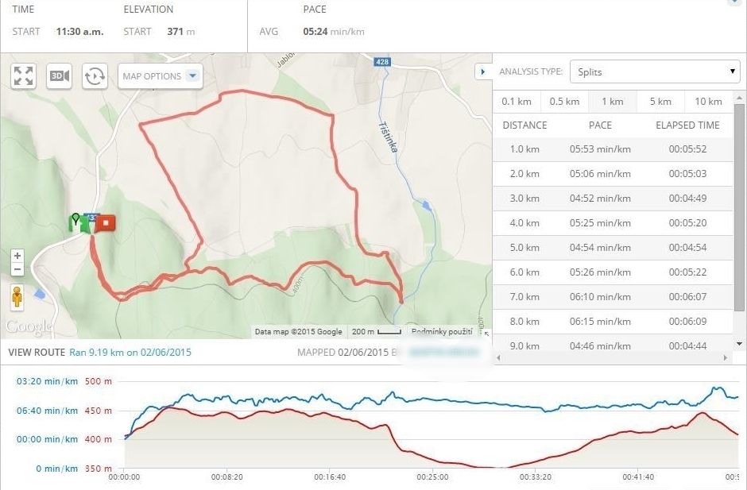Click the 'Ran 9.19 km on 02/06/2015' link
This screenshot has height=490, width=747.
[x=130, y=352]
